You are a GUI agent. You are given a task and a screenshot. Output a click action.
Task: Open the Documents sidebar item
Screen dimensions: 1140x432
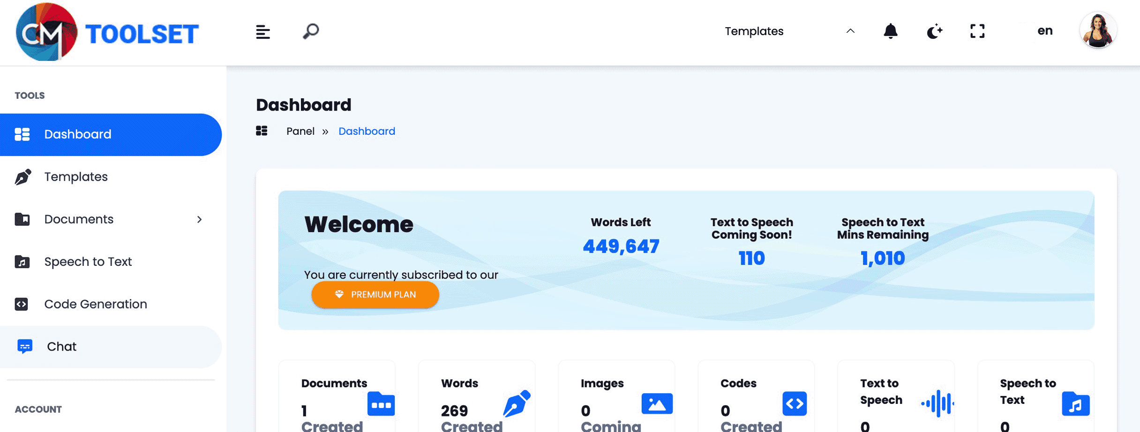[111, 219]
